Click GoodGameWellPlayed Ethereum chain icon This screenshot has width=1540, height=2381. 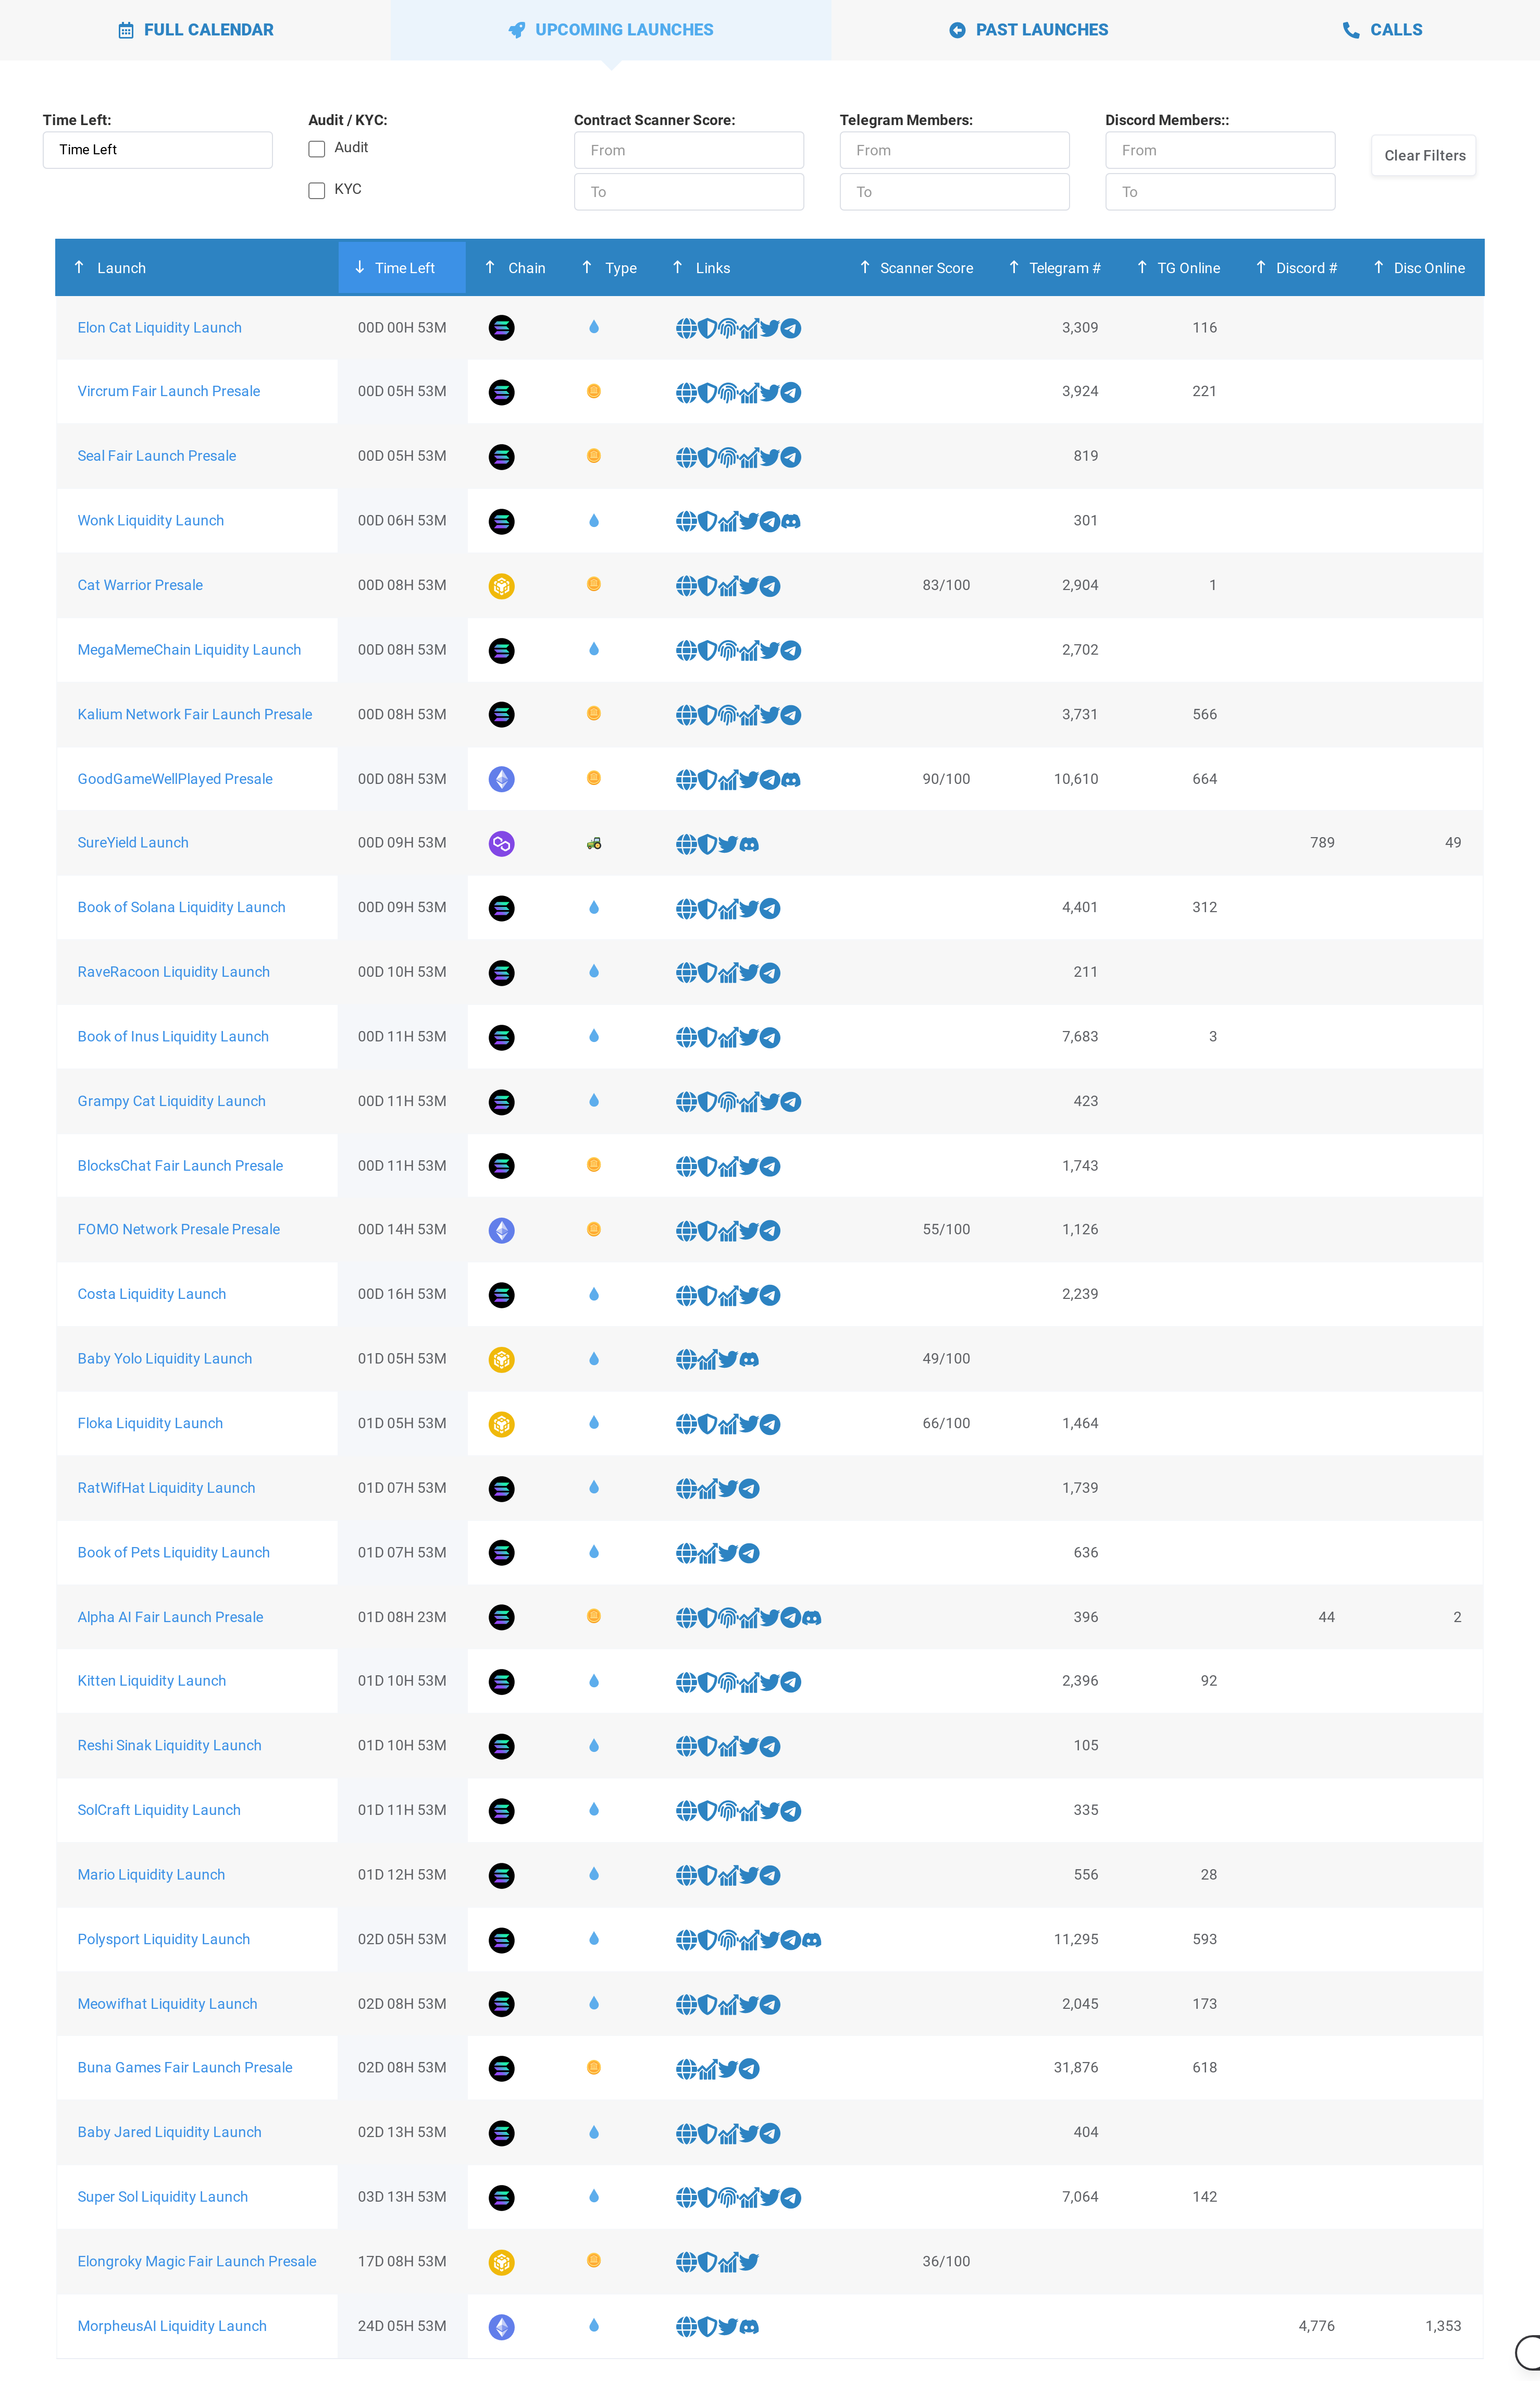pyautogui.click(x=502, y=779)
